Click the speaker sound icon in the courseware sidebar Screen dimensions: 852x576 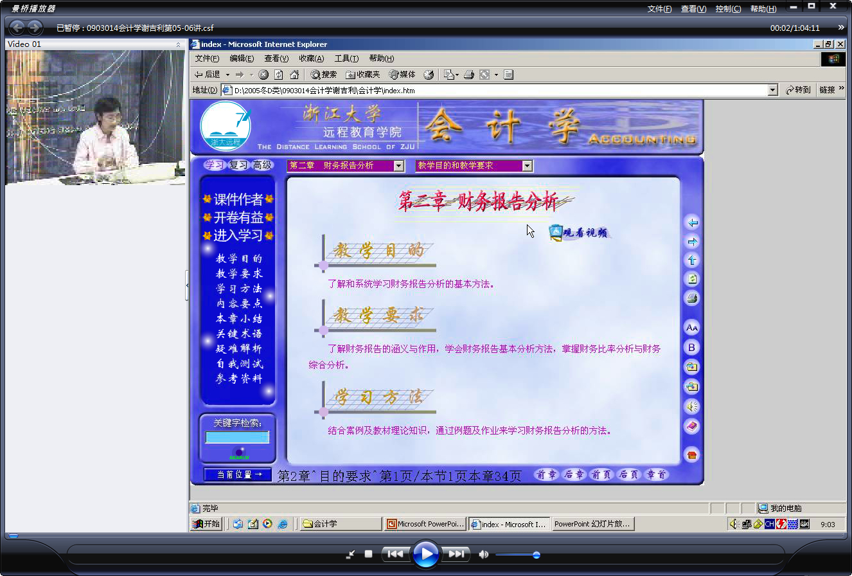tap(692, 406)
